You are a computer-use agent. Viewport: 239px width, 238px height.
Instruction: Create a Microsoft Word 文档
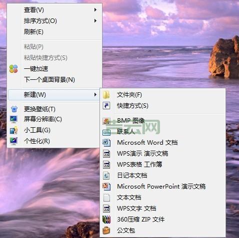(x=162, y=143)
